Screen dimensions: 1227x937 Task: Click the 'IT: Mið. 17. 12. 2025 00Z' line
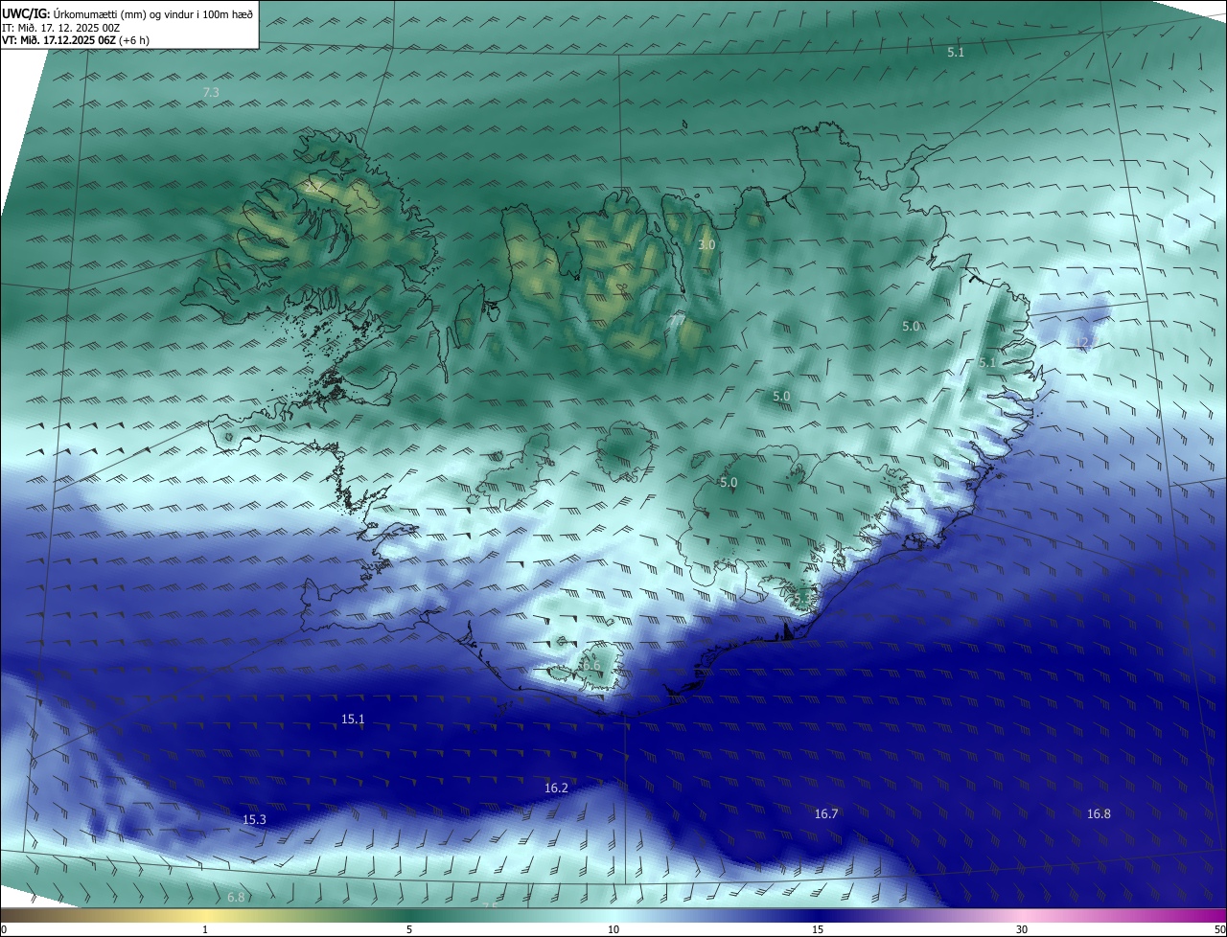(x=59, y=28)
